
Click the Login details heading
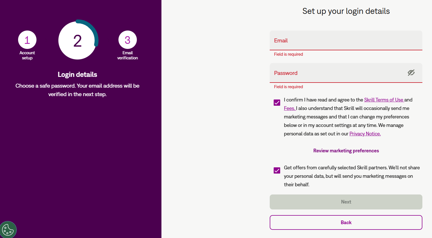77,75
